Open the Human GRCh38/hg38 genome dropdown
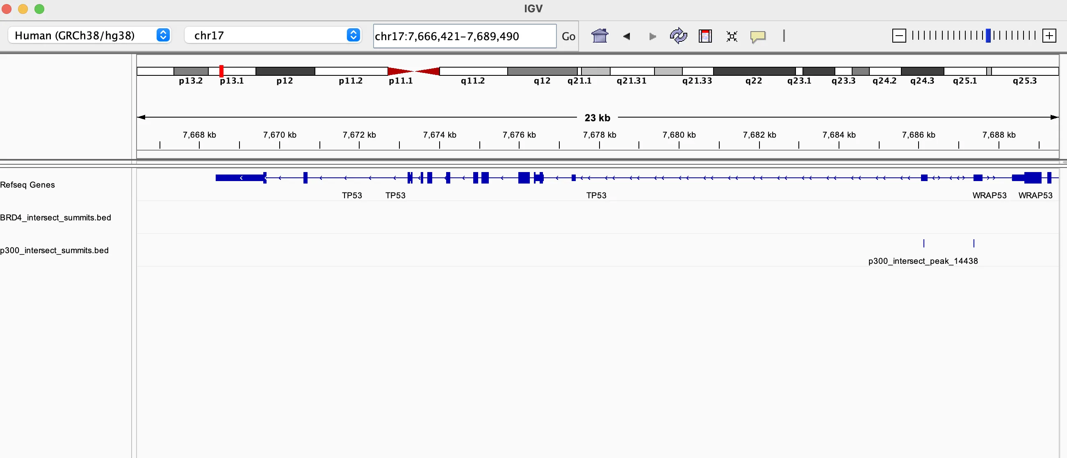The height and width of the screenshot is (458, 1067). click(89, 35)
